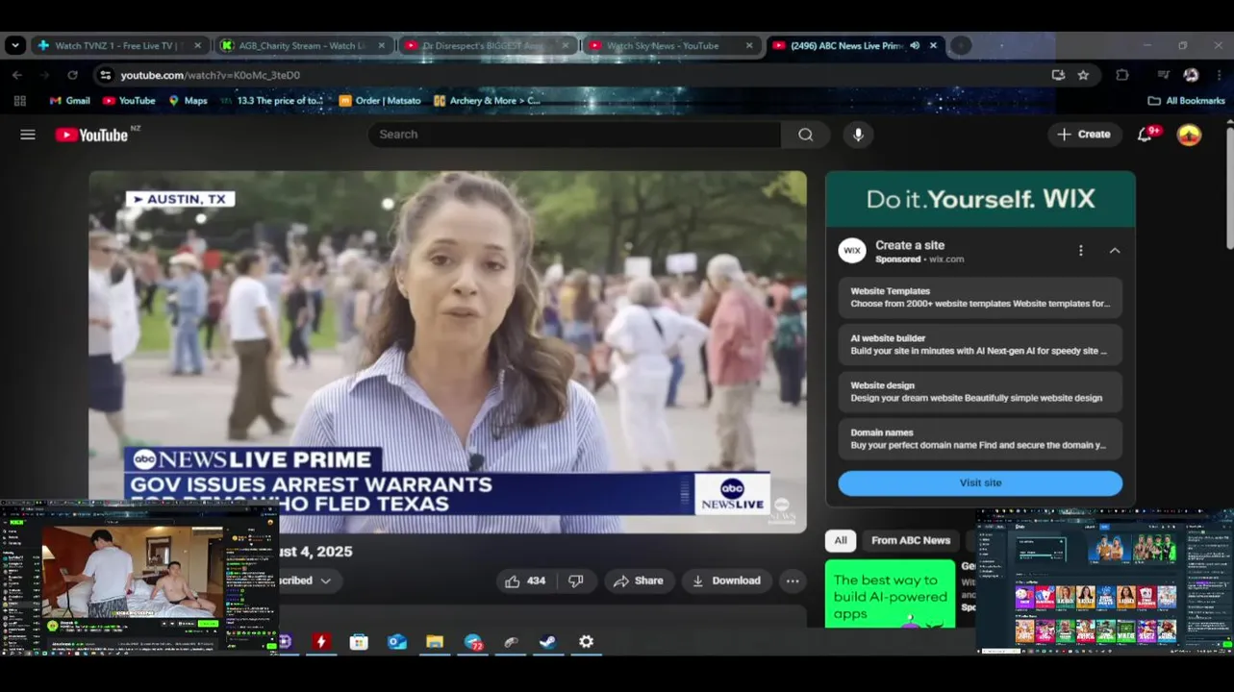Reload the current page

pyautogui.click(x=72, y=75)
